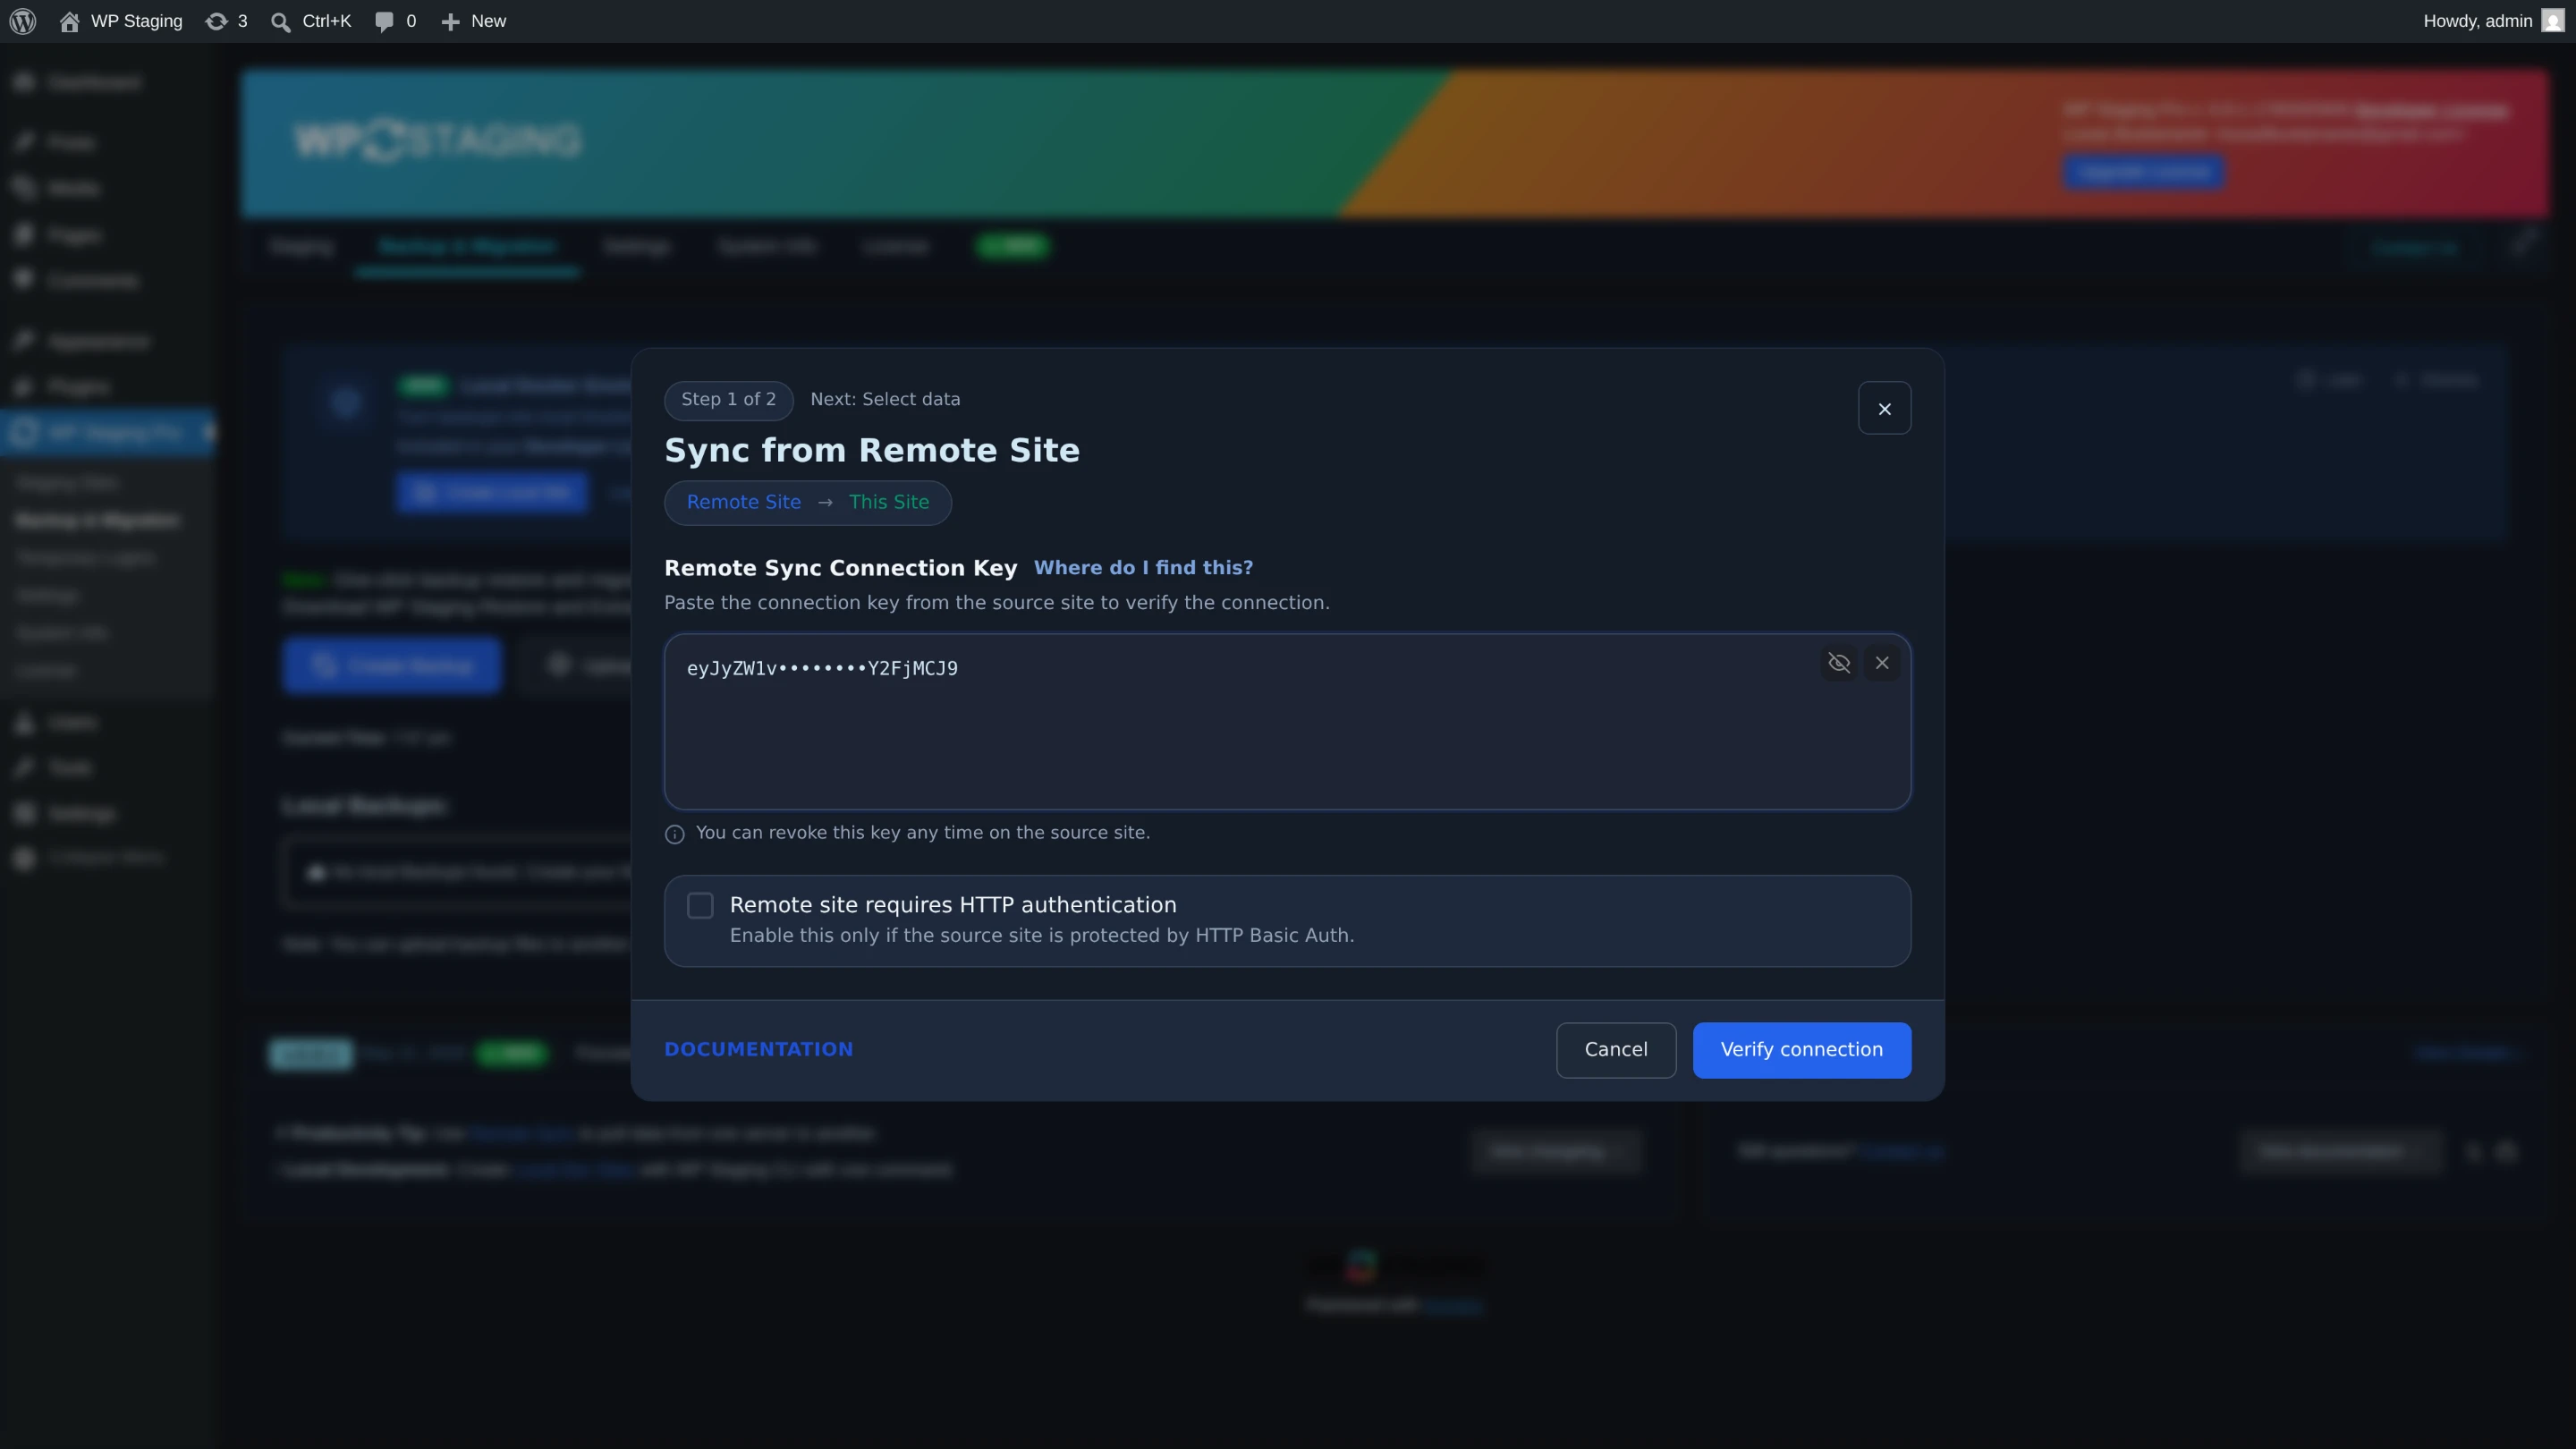The image size is (2576, 1449).
Task: Open the 3 pending updates
Action: (226, 21)
